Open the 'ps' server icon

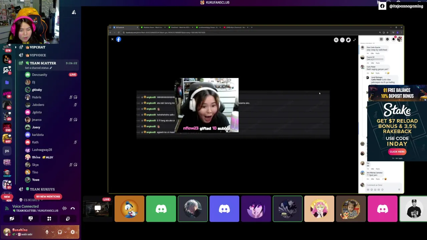[x=7, y=151]
